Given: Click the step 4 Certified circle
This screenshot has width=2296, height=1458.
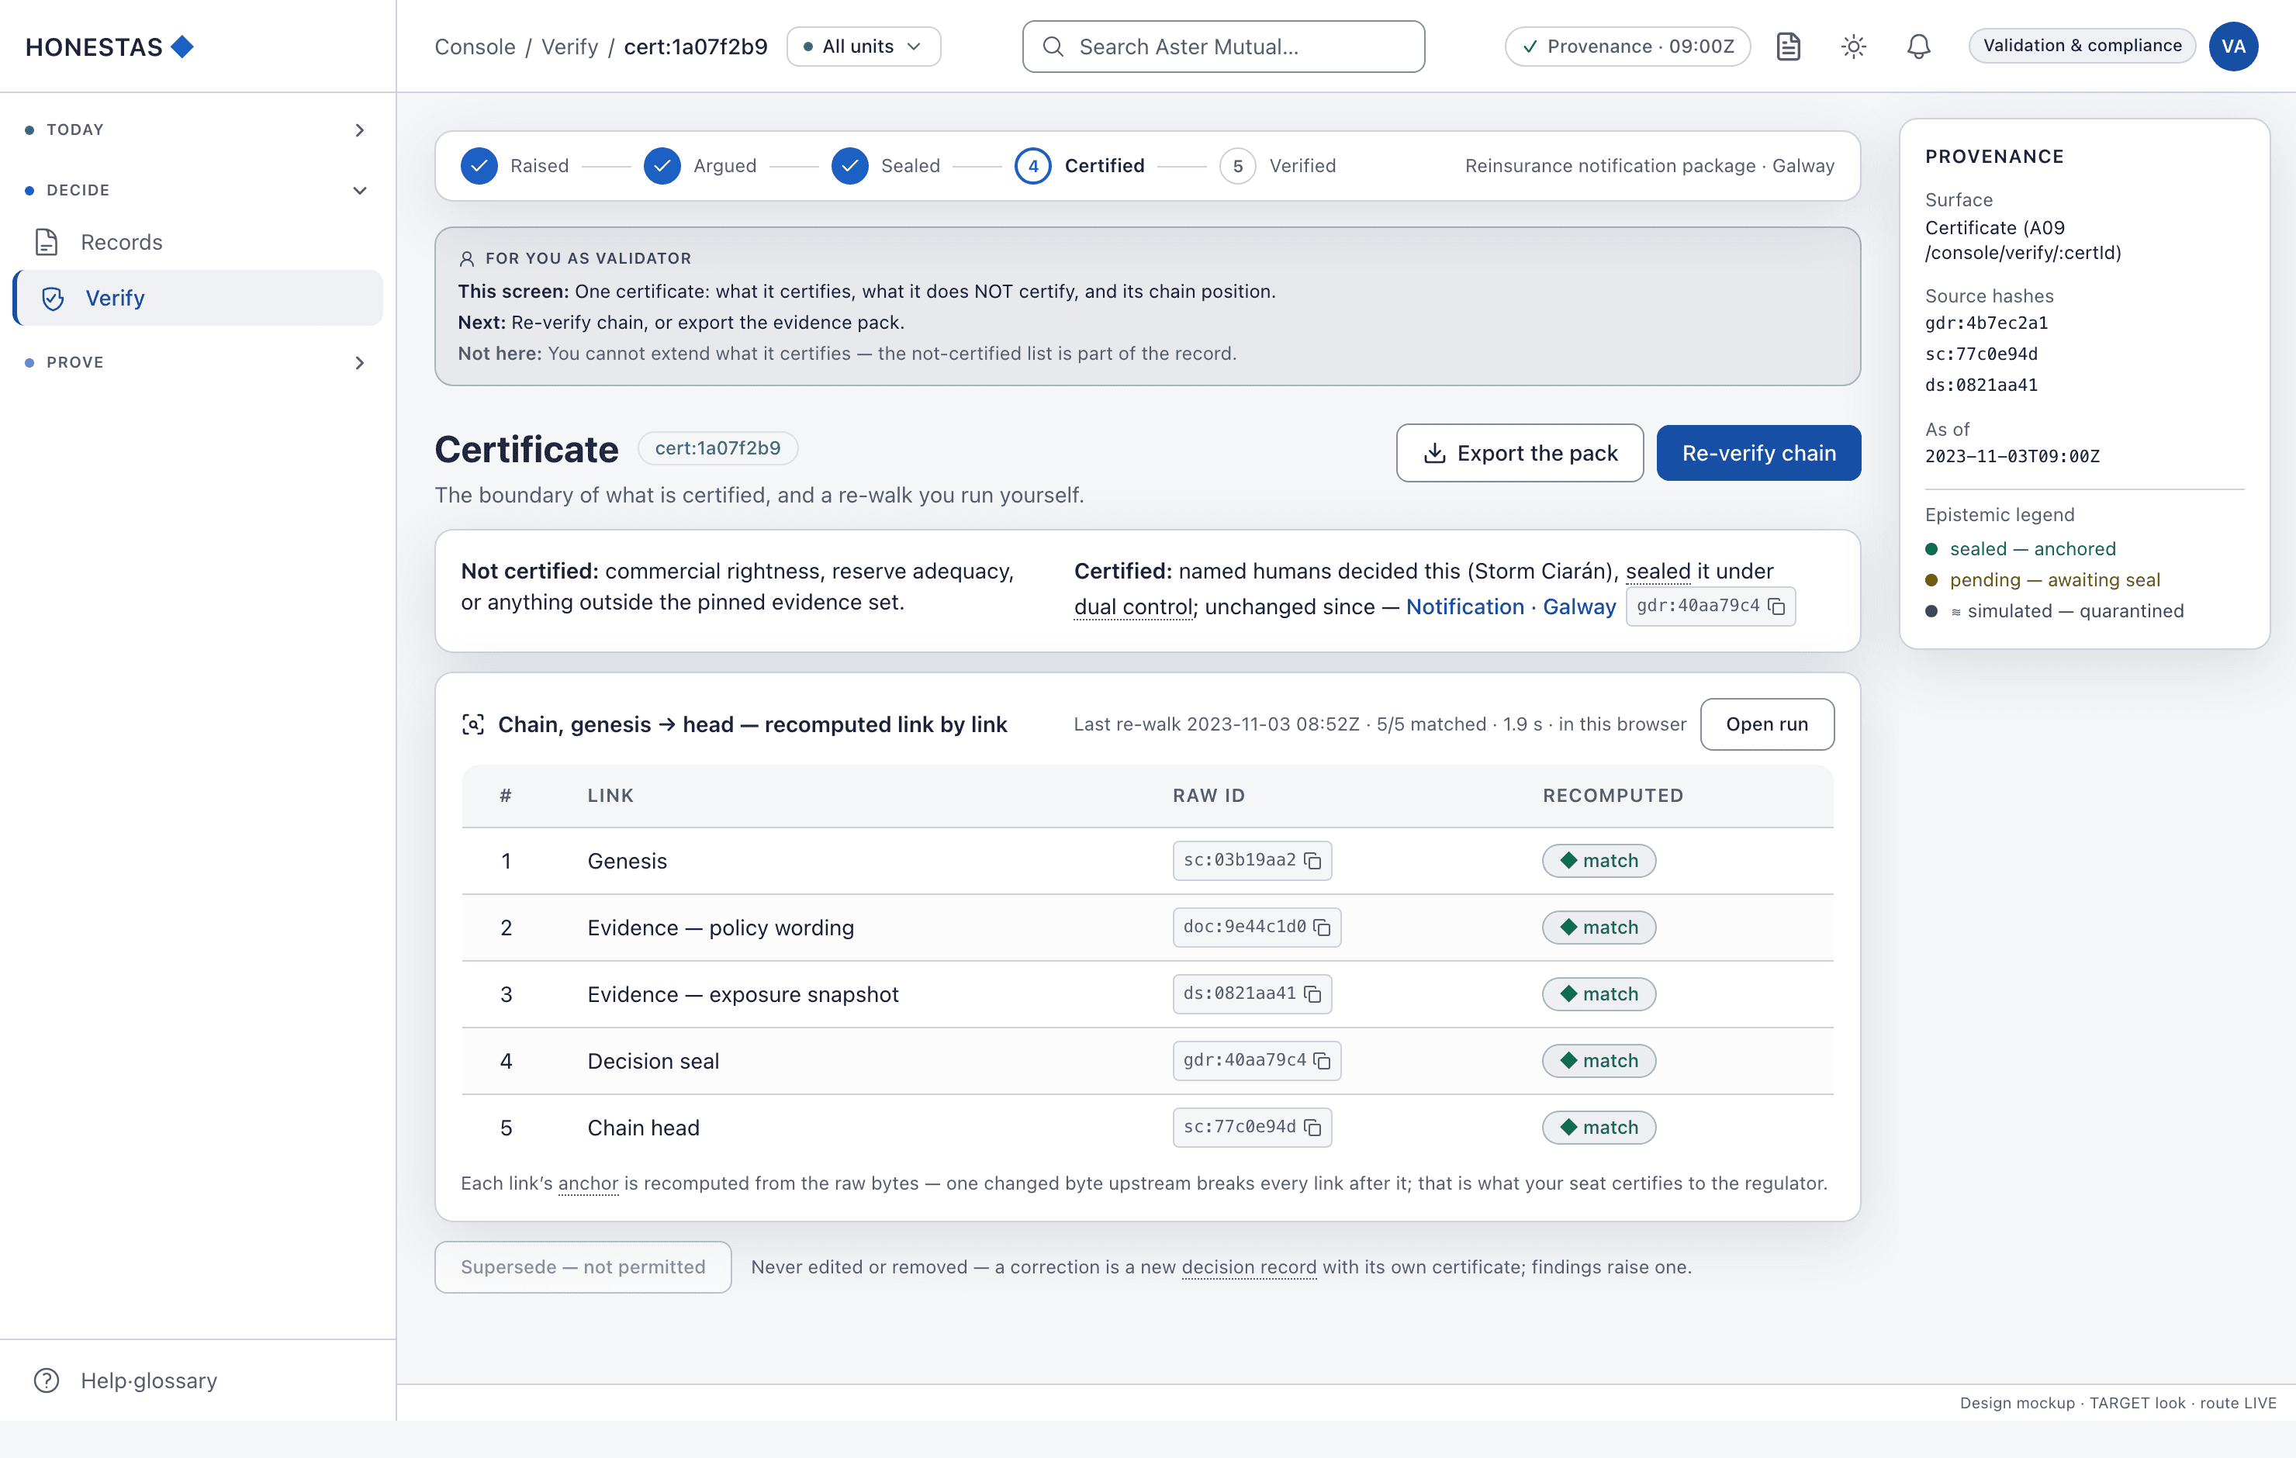Looking at the screenshot, I should tap(1032, 166).
